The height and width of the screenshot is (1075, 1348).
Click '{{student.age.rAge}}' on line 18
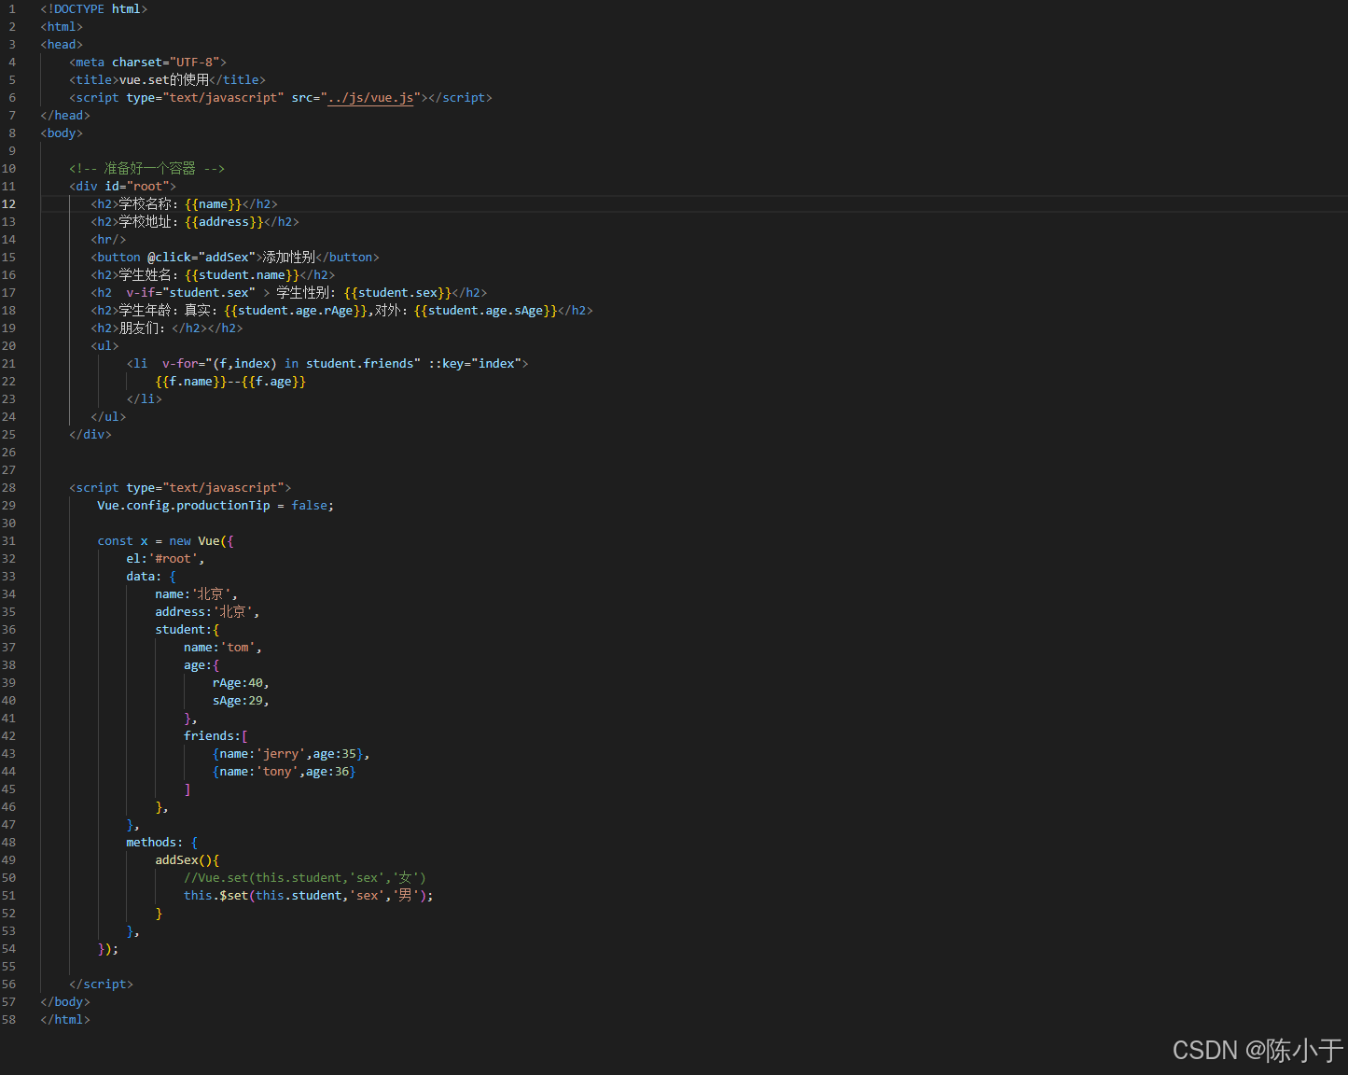[x=296, y=311]
